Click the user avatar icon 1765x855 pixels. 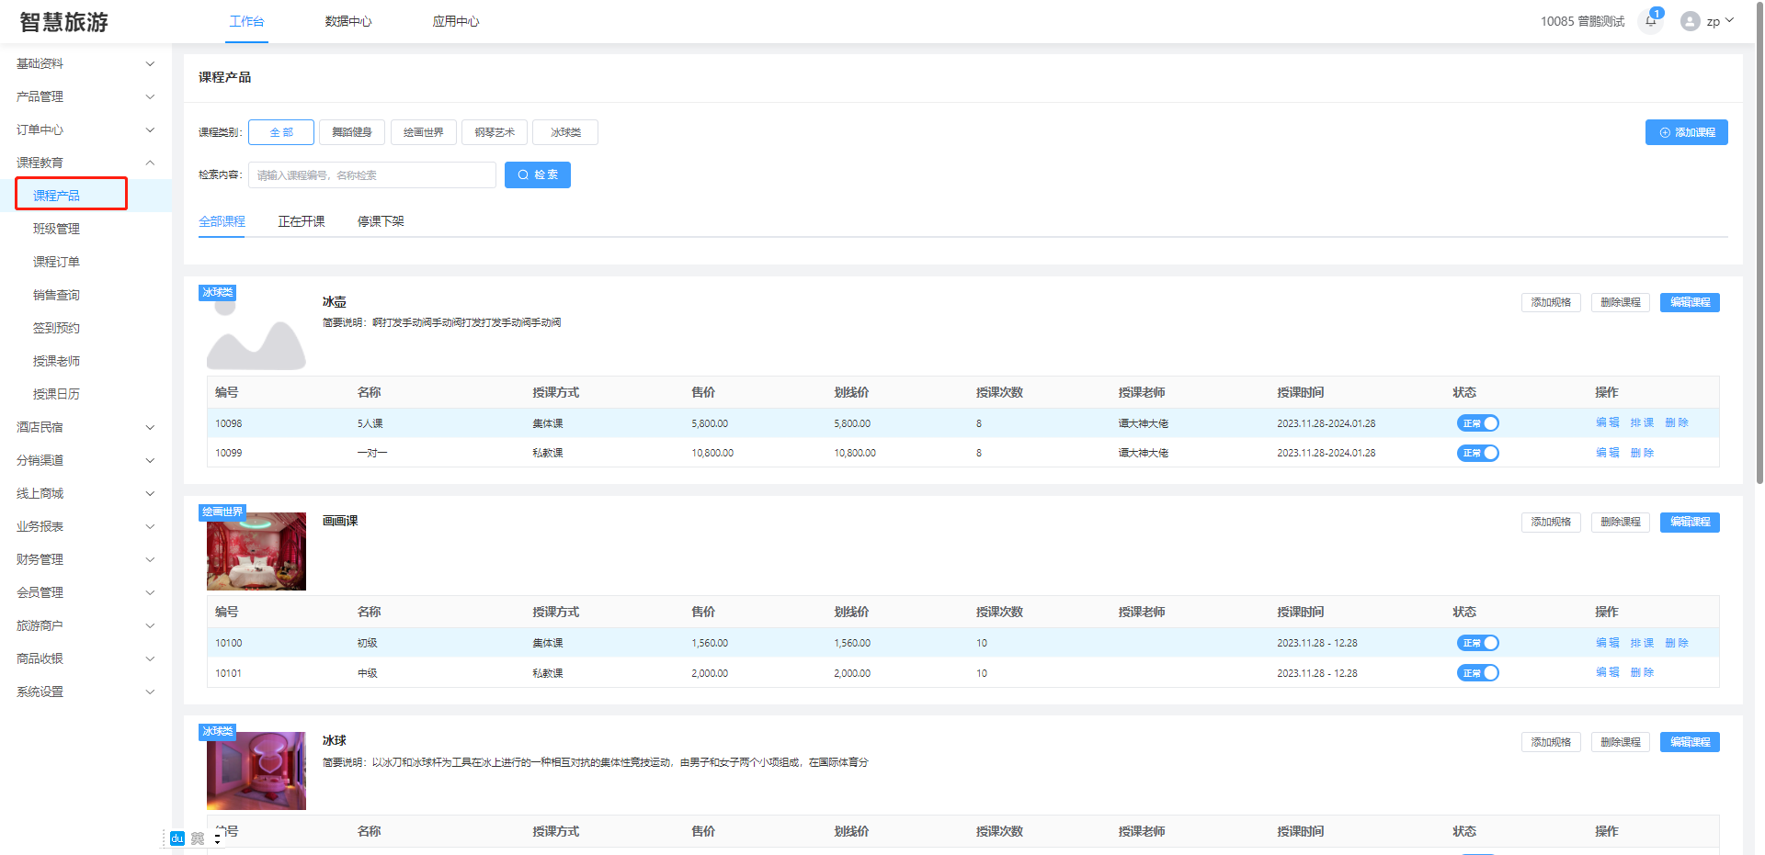point(1690,21)
